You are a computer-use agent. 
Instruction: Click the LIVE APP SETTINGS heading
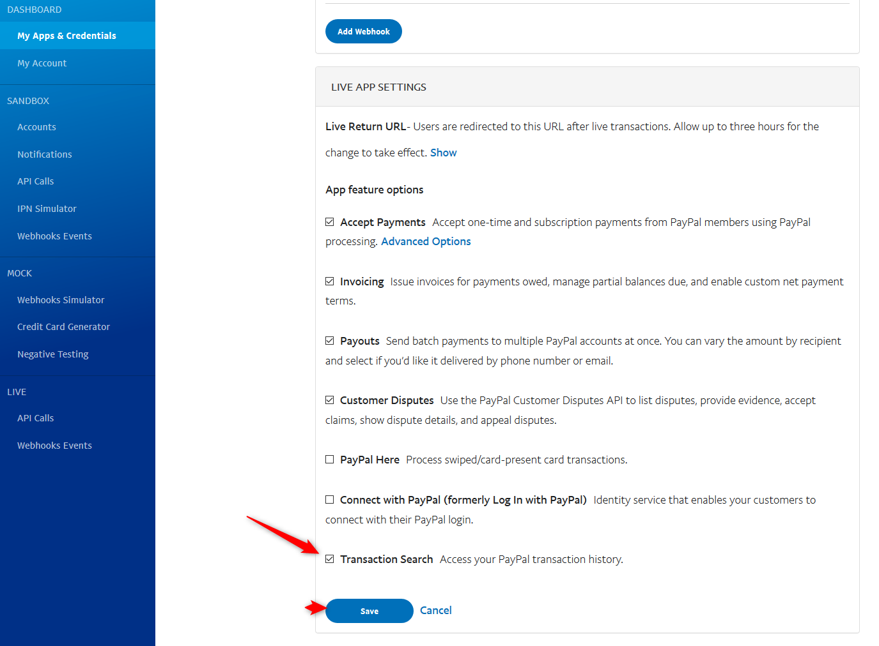[378, 87]
